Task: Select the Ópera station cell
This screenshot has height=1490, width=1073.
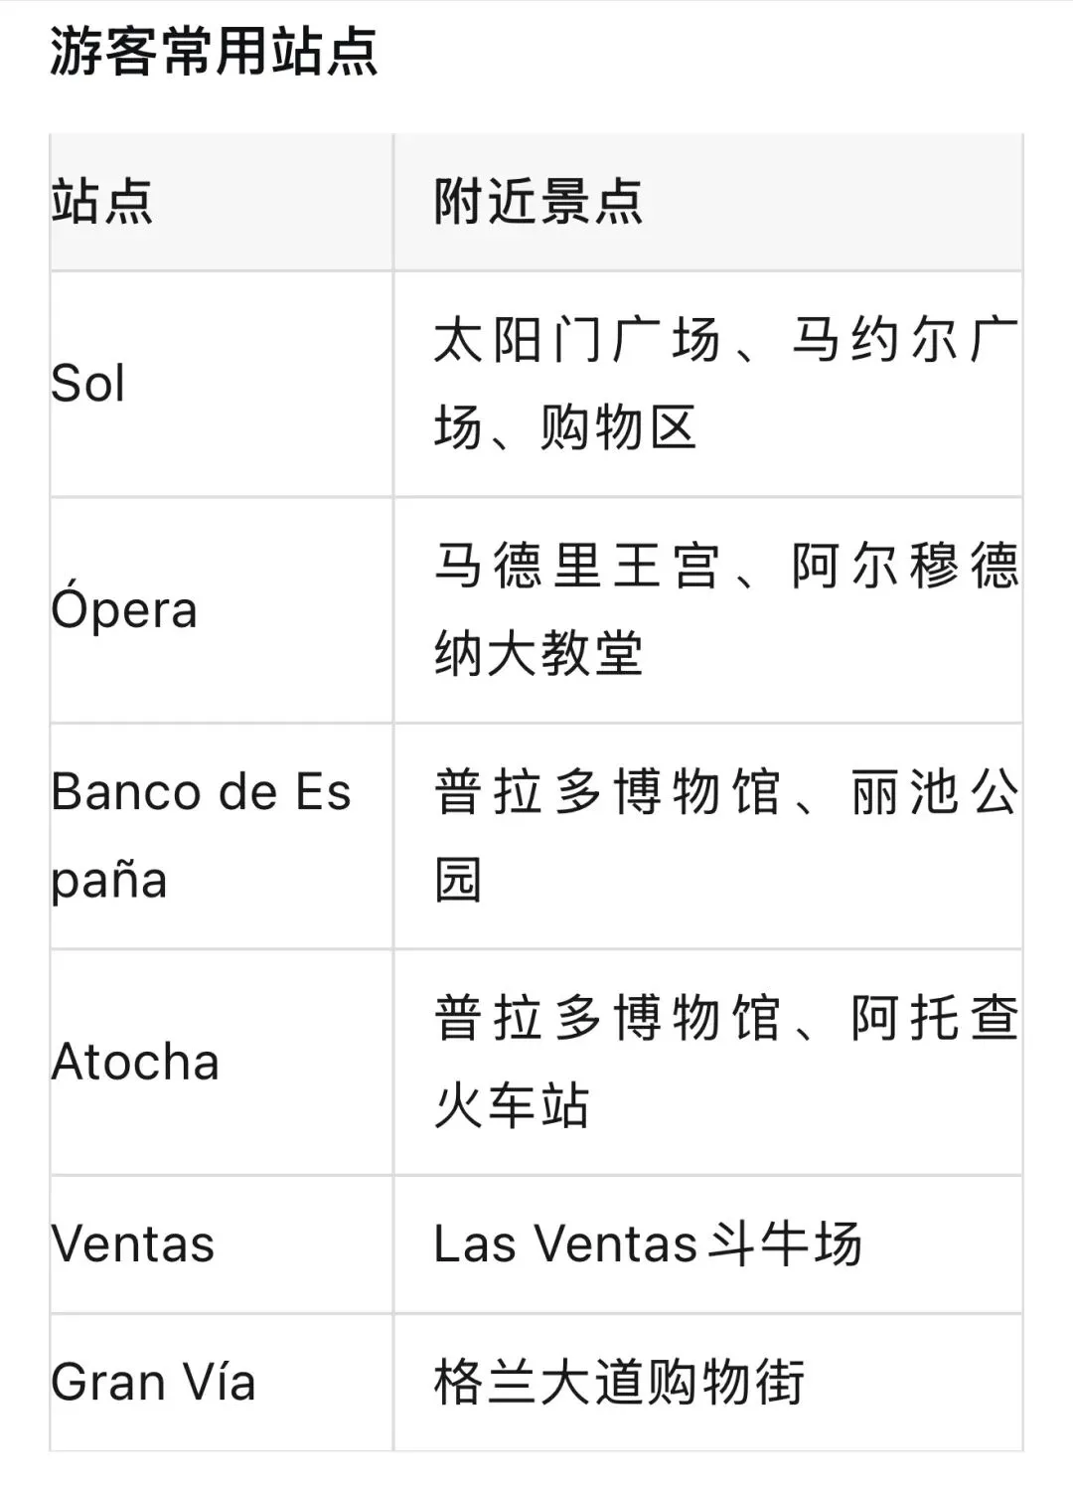Action: click(222, 610)
